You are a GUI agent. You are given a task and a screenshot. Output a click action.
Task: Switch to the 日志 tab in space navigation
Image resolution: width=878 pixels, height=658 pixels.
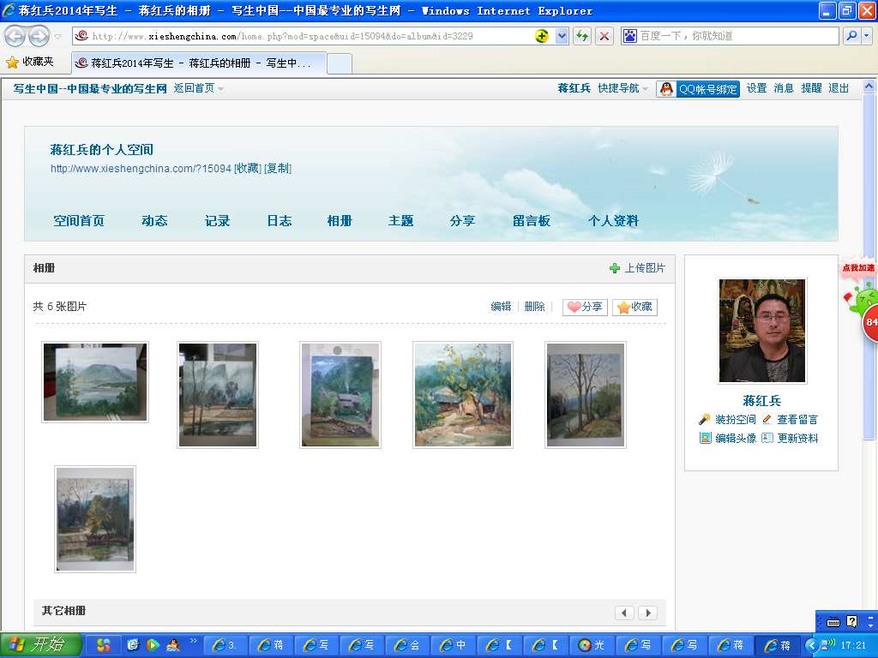tap(279, 220)
